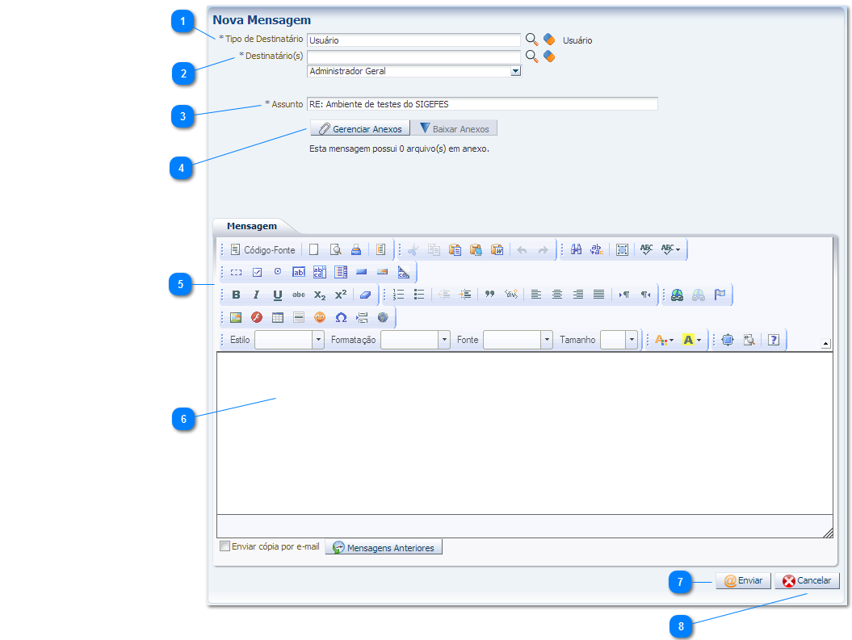The image size is (852, 640).
Task: Apply underline formatting
Action: click(277, 295)
